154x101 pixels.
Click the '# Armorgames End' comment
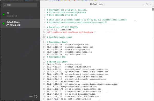56,57
